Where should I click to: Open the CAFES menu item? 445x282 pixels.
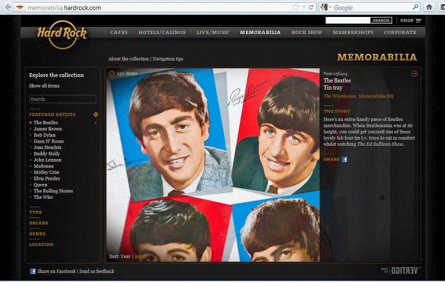(x=119, y=32)
